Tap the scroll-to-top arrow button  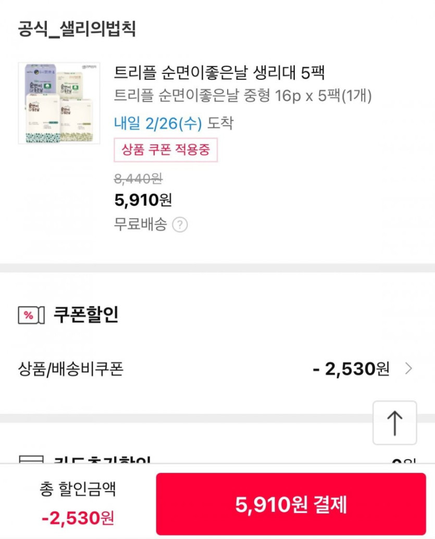tap(394, 422)
